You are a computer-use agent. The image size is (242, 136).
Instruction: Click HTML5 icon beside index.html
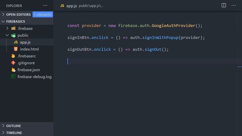pyautogui.click(x=16, y=49)
